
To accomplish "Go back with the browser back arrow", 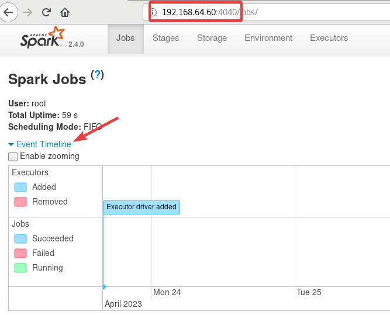I will pos(8,12).
